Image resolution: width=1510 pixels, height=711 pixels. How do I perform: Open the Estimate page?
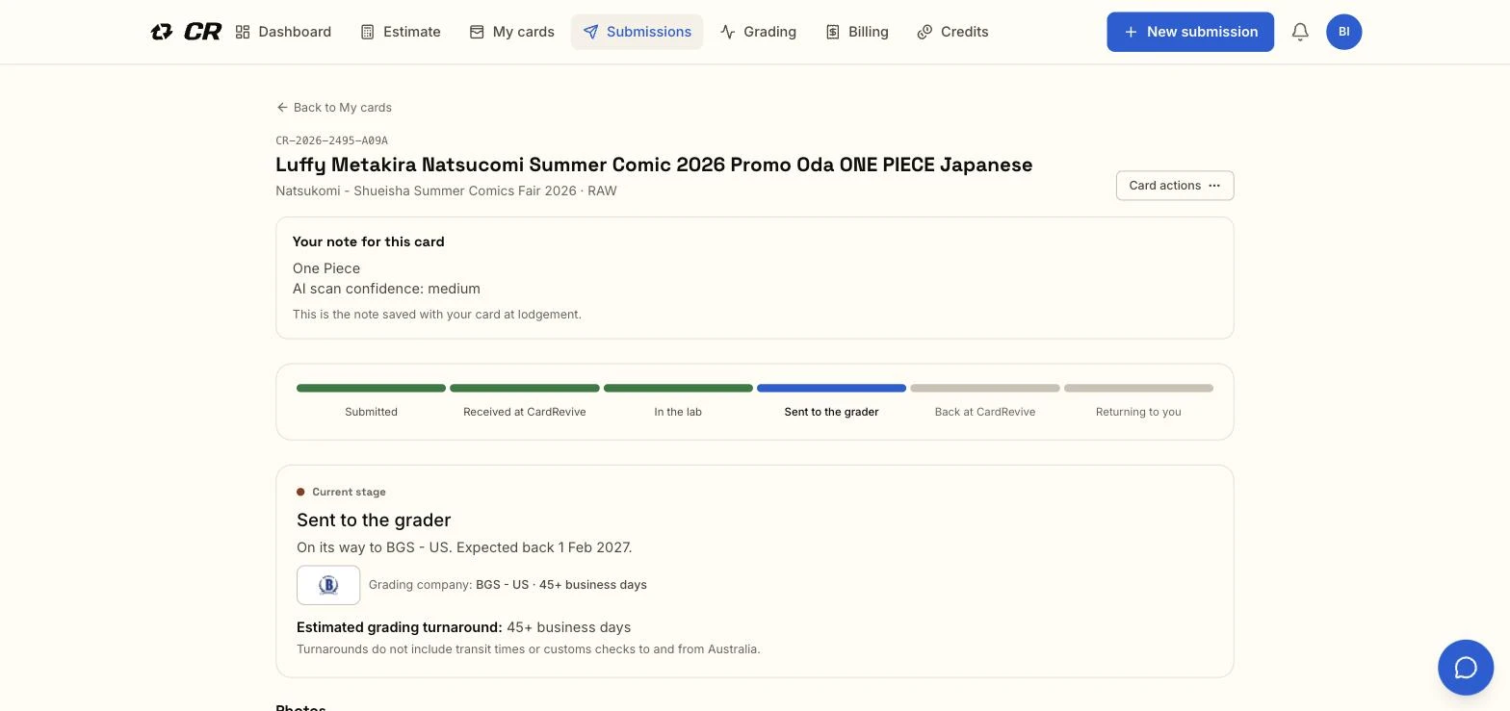(401, 32)
